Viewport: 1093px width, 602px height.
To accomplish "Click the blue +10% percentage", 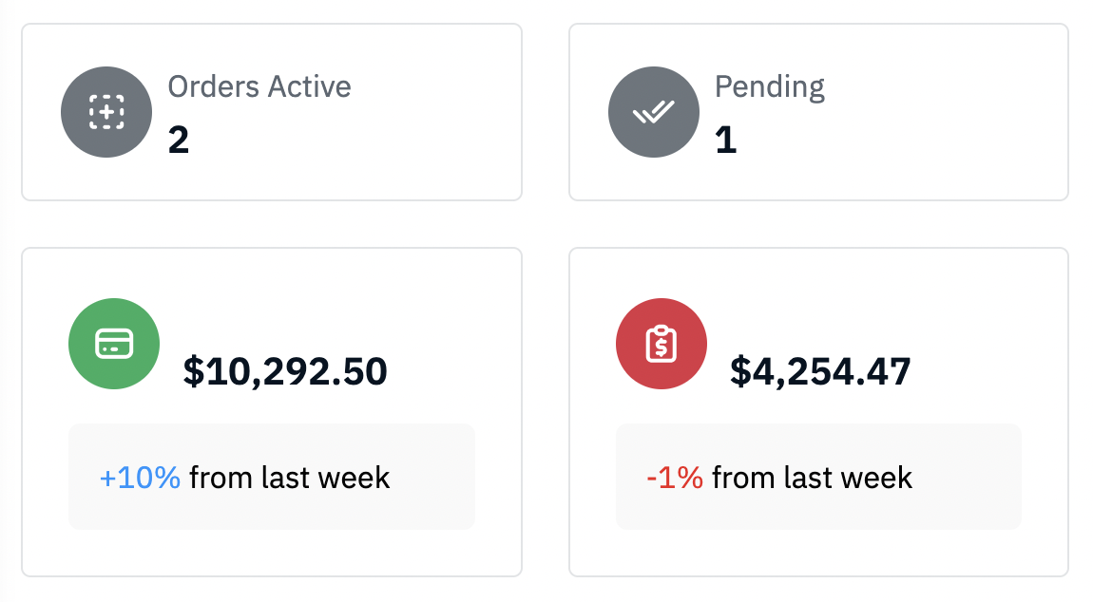I will 140,478.
